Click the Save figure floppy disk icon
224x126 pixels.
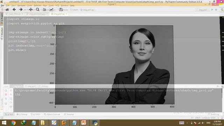61,9
